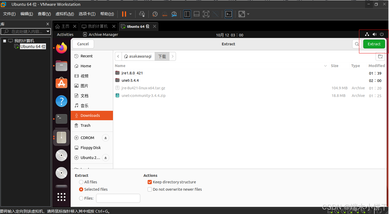Open Ubuntu Software from the dock
Image resolution: width=389 pixels, height=214 pixels.
pos(61,83)
